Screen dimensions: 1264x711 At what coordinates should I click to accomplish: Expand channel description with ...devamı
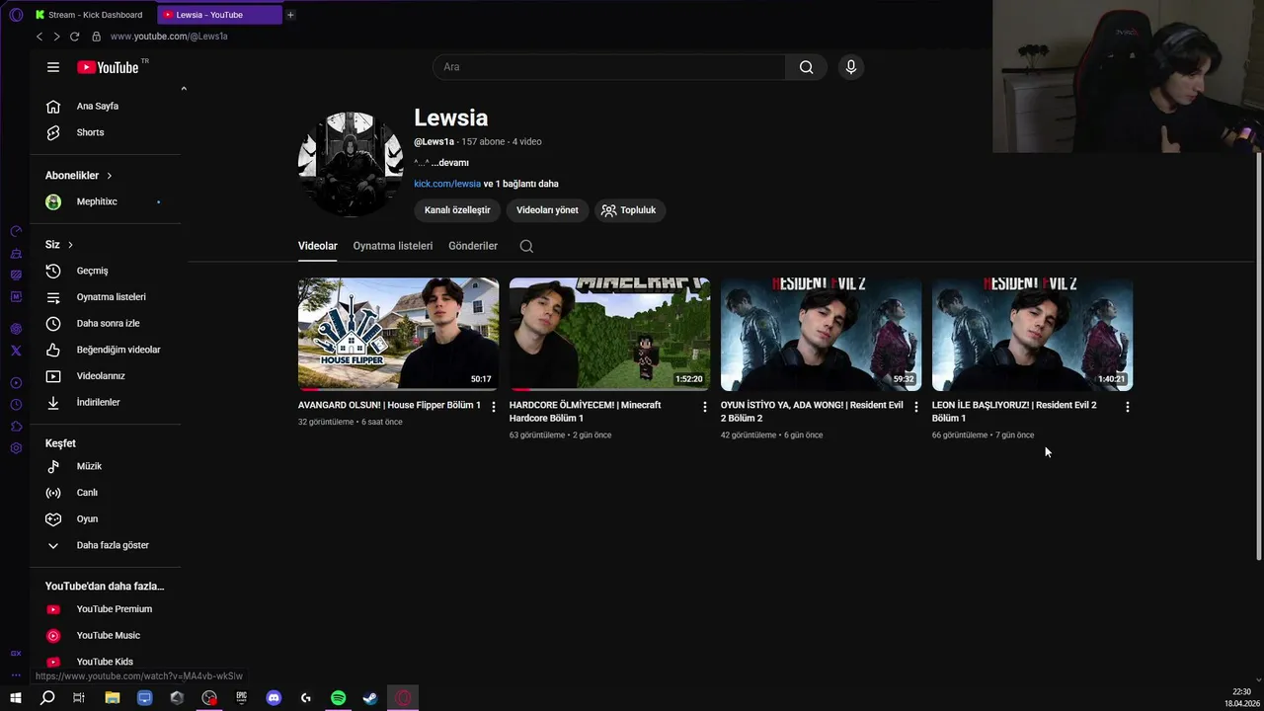click(450, 163)
